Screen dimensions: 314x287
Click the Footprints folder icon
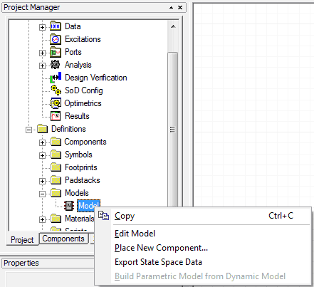pos(56,167)
